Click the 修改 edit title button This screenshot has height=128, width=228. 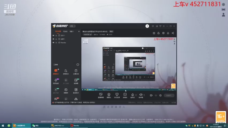(x=111, y=32)
